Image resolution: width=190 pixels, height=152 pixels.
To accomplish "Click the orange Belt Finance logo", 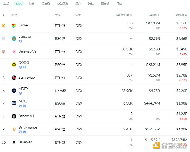I will 14,129.
